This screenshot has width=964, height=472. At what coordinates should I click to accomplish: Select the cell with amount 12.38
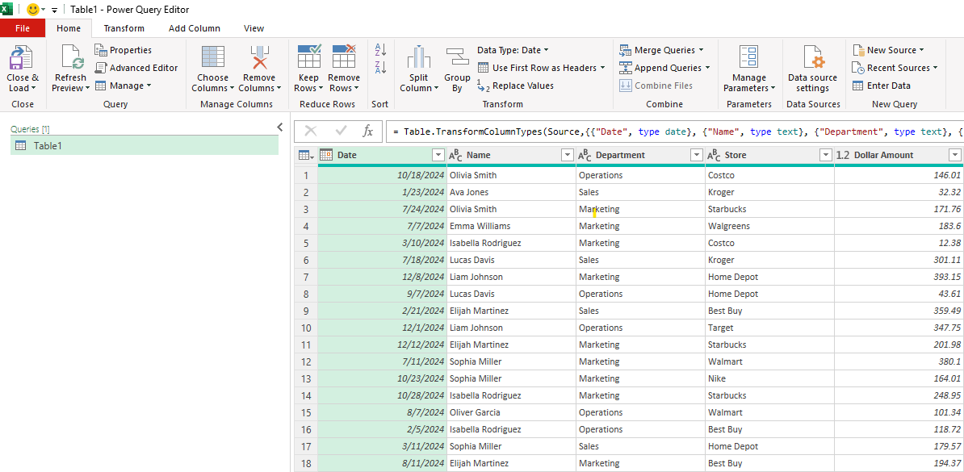[x=899, y=243]
